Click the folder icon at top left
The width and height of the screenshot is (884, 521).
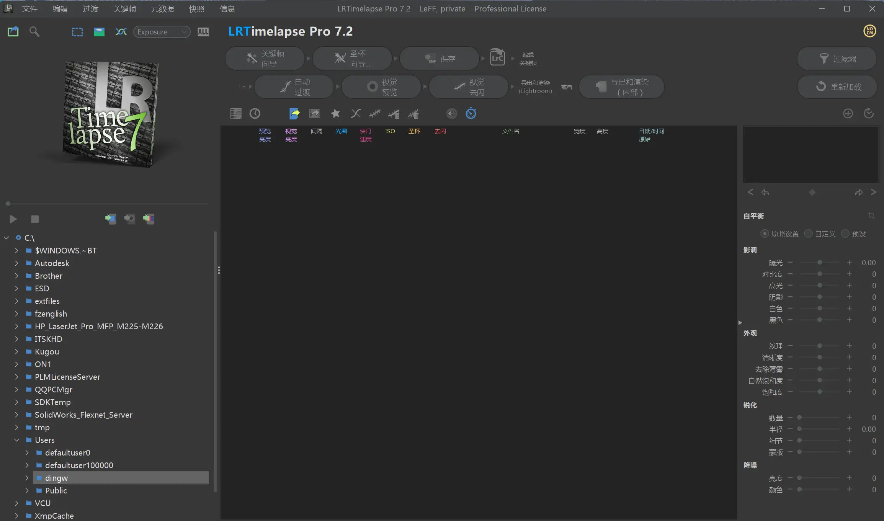[x=13, y=32]
